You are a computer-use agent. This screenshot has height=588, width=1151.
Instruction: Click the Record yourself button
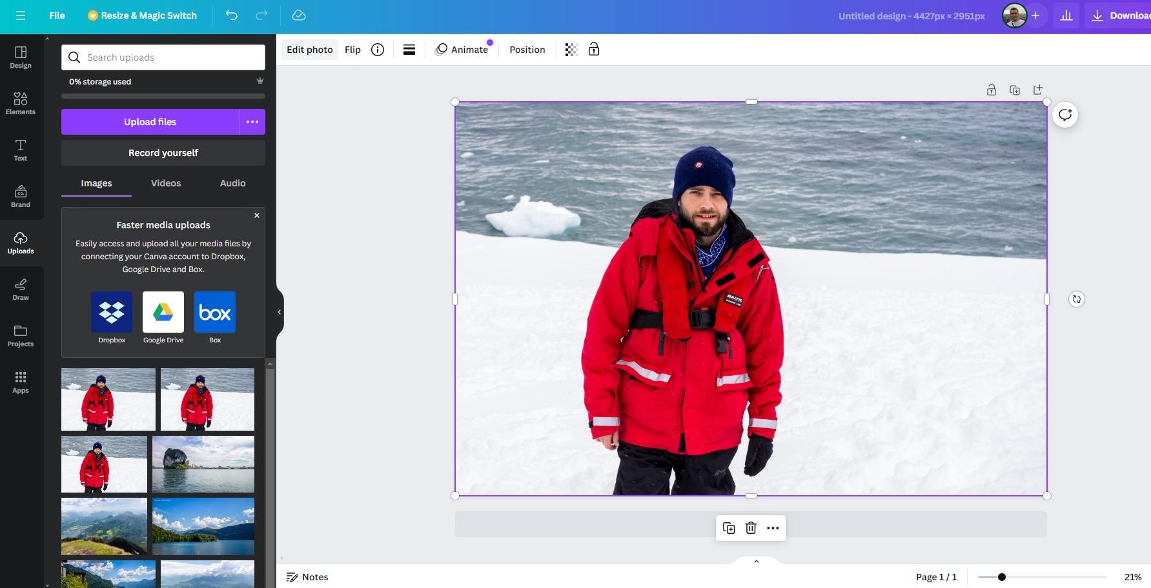click(x=163, y=153)
